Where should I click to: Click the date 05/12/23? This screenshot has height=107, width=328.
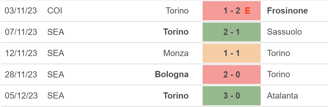click(21, 95)
